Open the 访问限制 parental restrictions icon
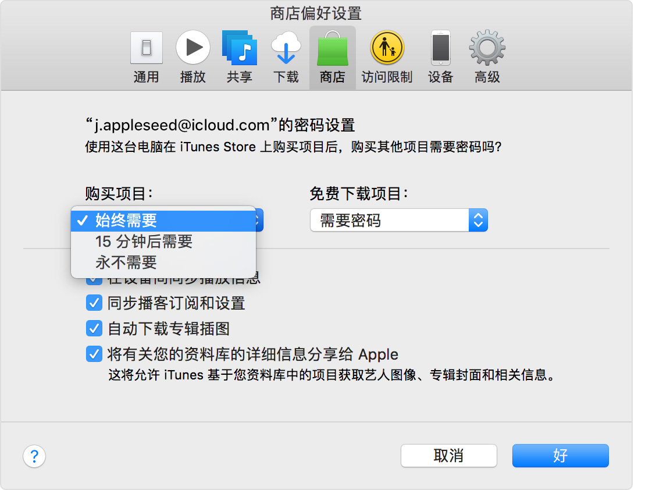 (387, 57)
